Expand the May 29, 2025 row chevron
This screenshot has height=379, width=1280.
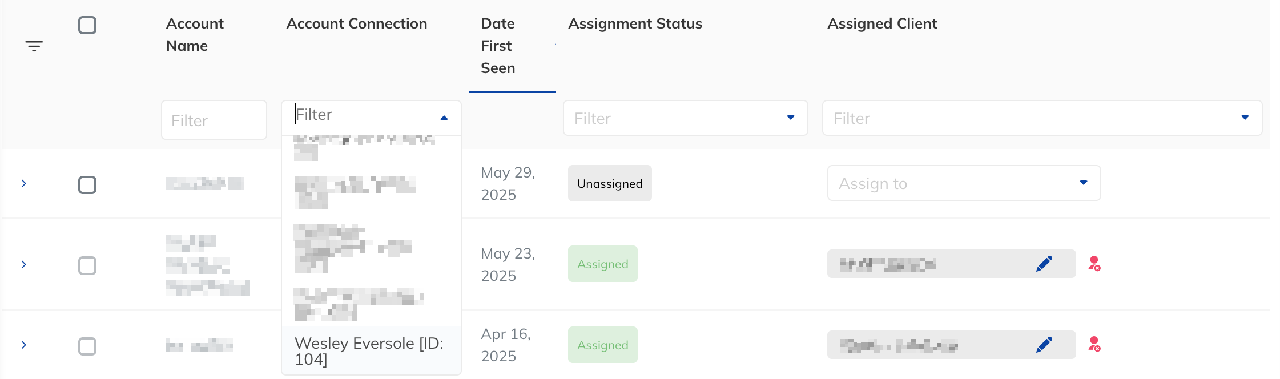click(x=24, y=183)
